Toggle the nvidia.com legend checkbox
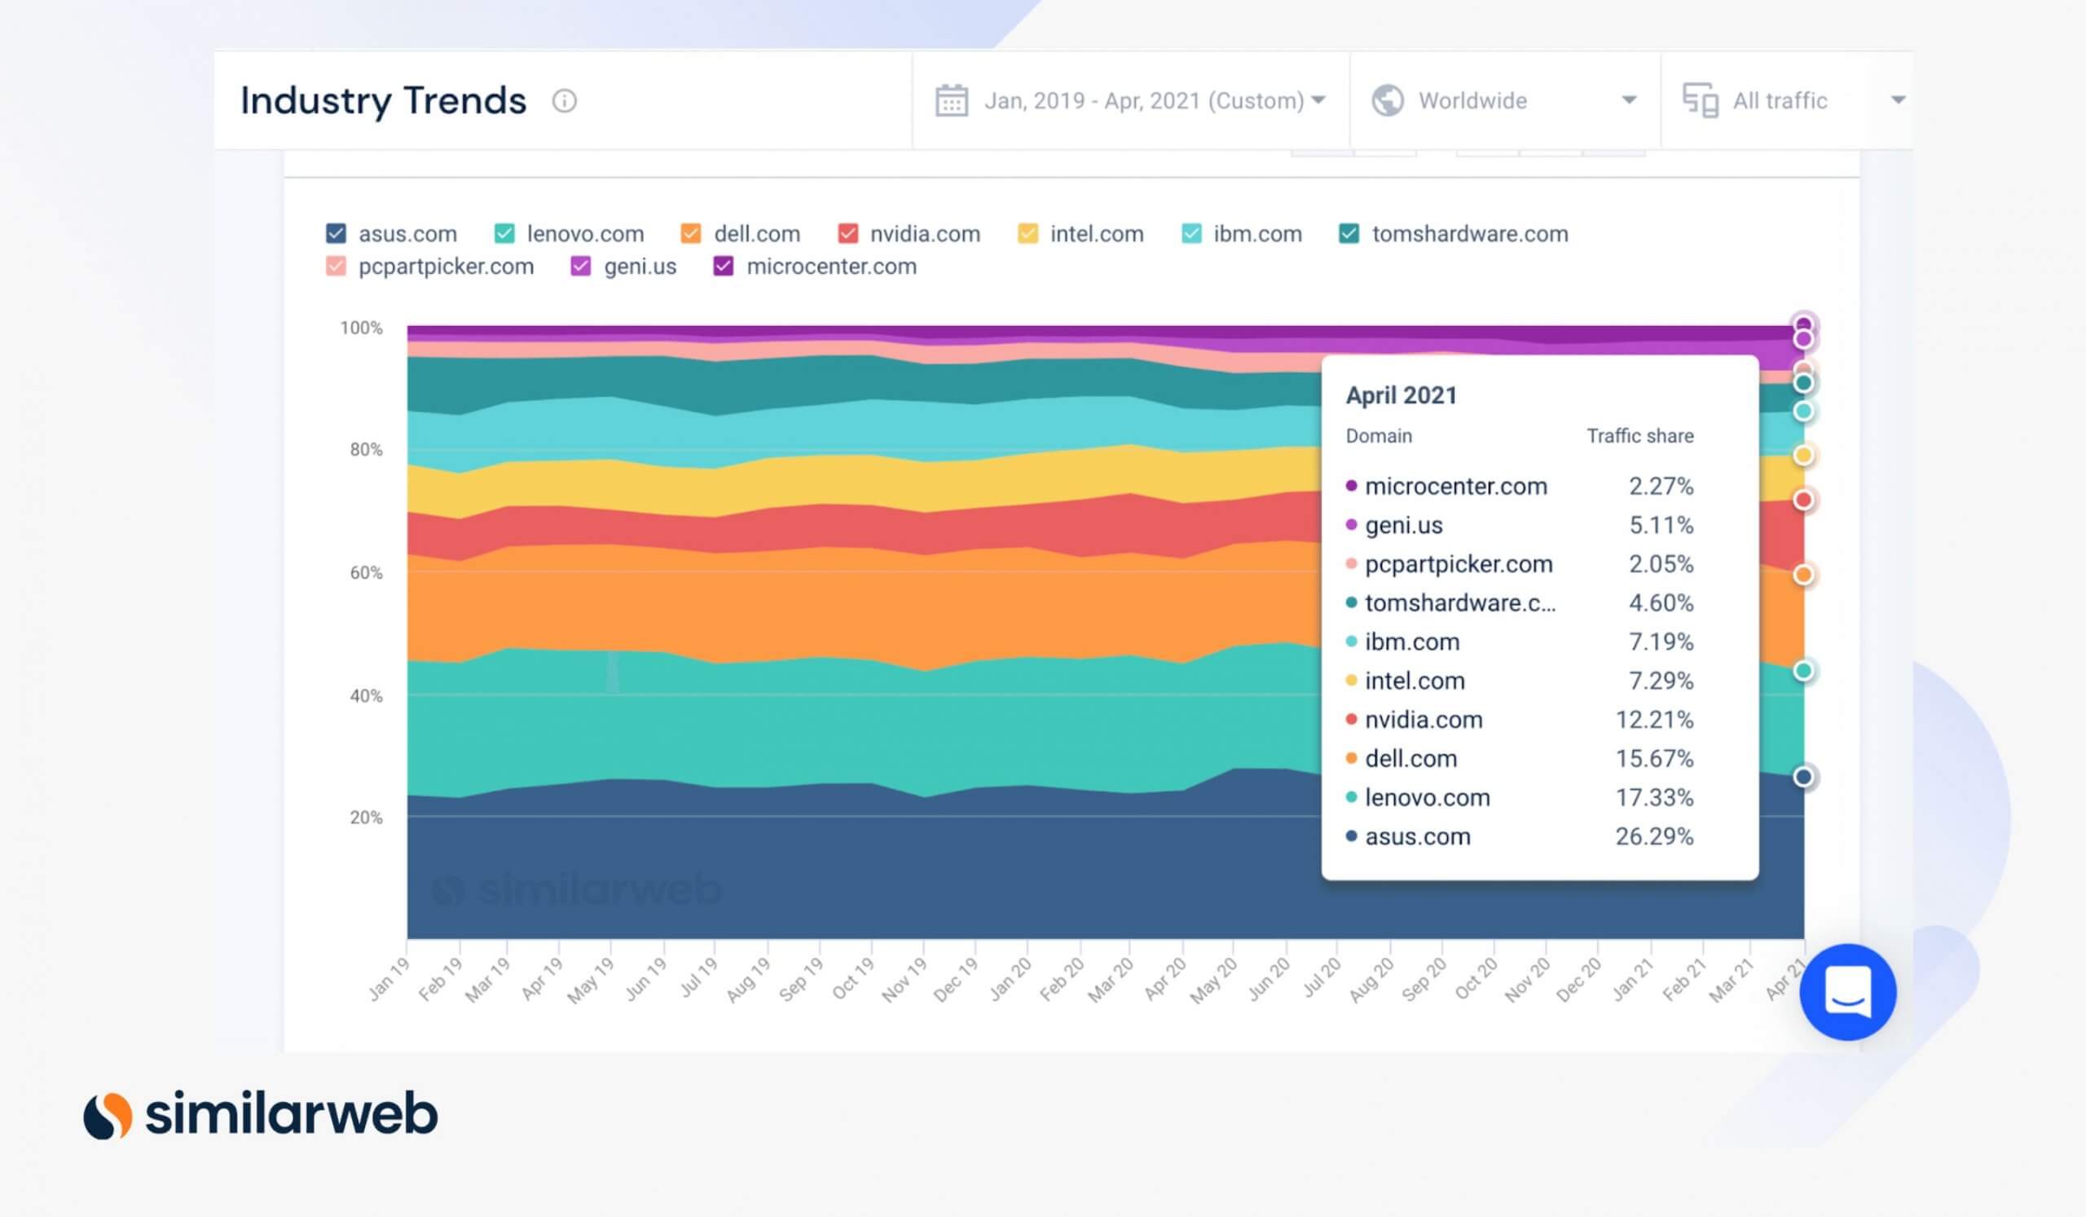The image size is (2086, 1217). point(847,233)
